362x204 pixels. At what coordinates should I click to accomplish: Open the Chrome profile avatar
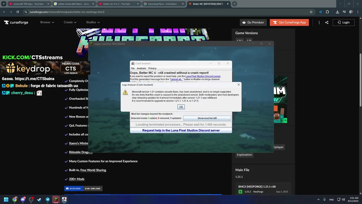coord(351,12)
